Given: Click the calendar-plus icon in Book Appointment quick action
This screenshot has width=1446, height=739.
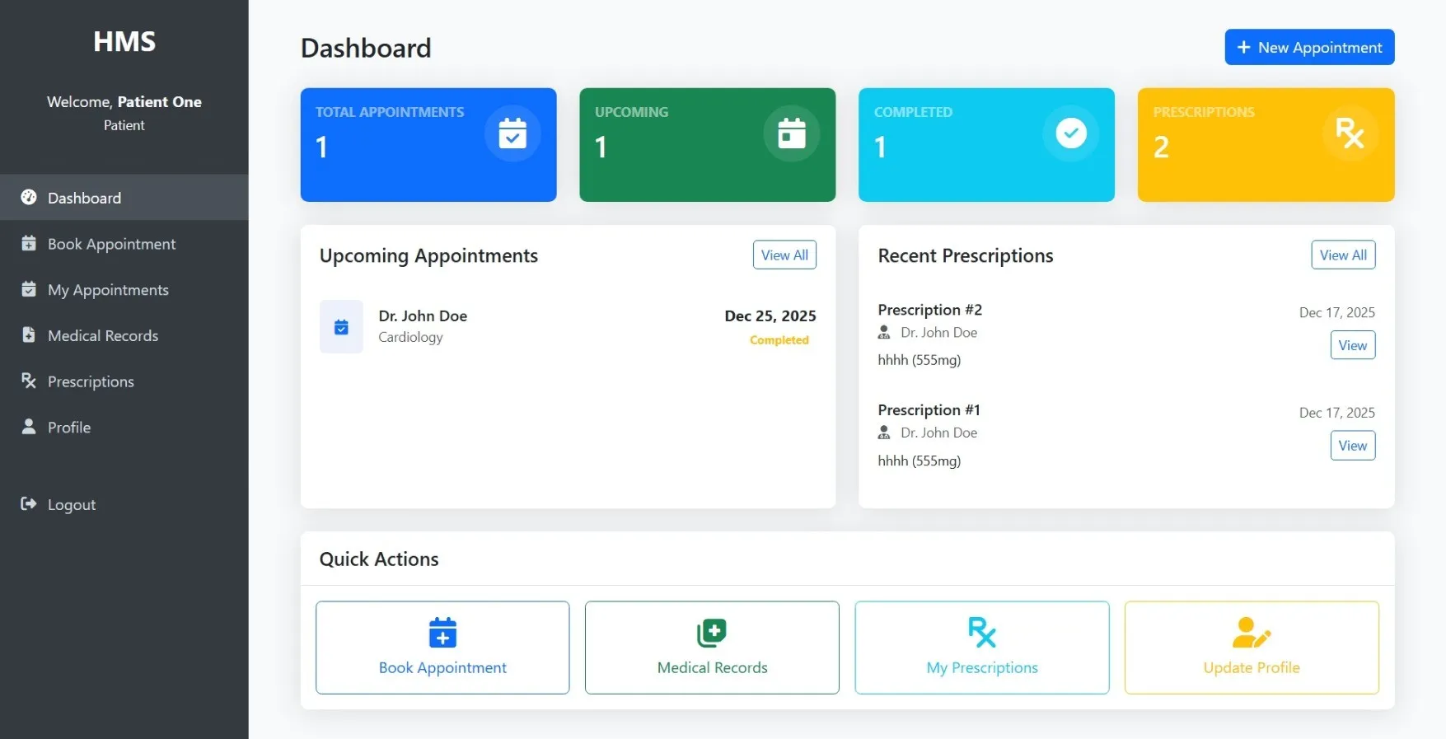Looking at the screenshot, I should 442,633.
